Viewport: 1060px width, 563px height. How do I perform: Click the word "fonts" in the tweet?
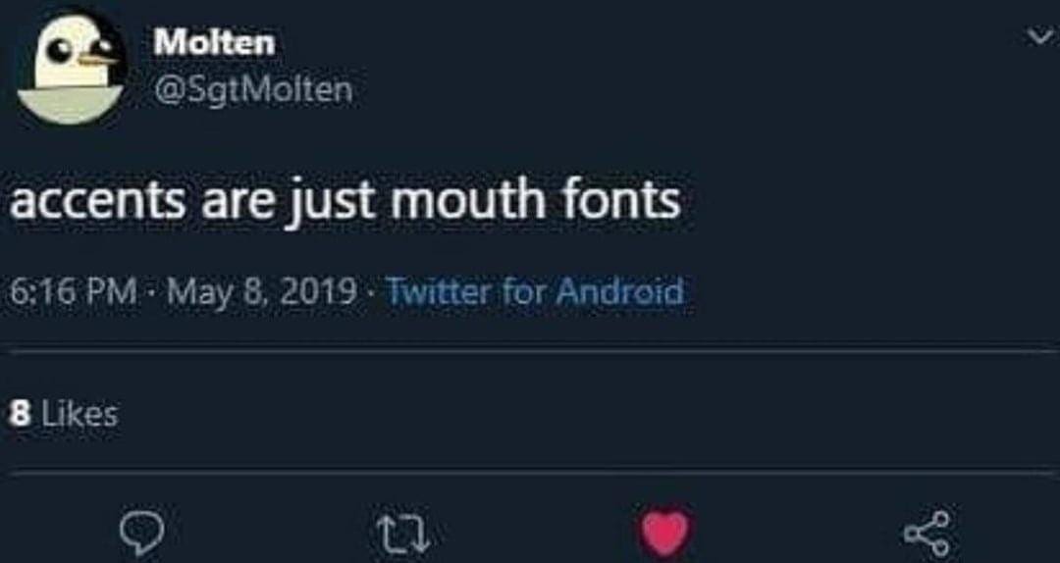tap(624, 201)
